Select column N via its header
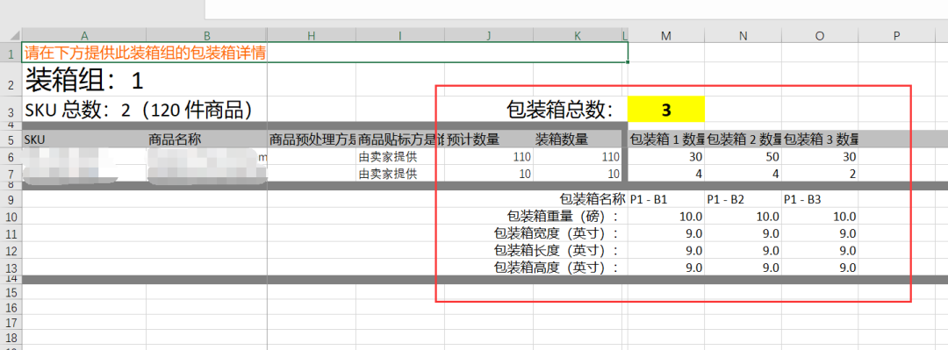948x350 pixels. [743, 36]
